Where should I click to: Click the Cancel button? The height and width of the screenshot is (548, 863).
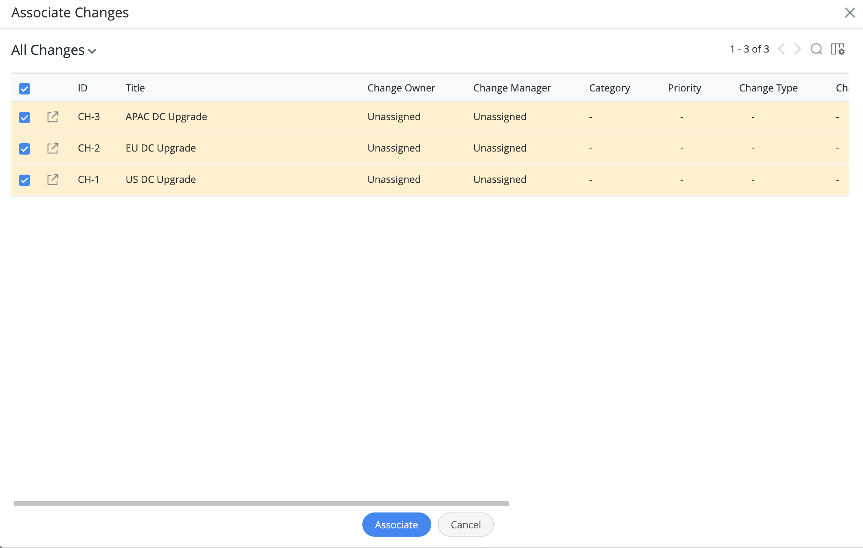466,525
